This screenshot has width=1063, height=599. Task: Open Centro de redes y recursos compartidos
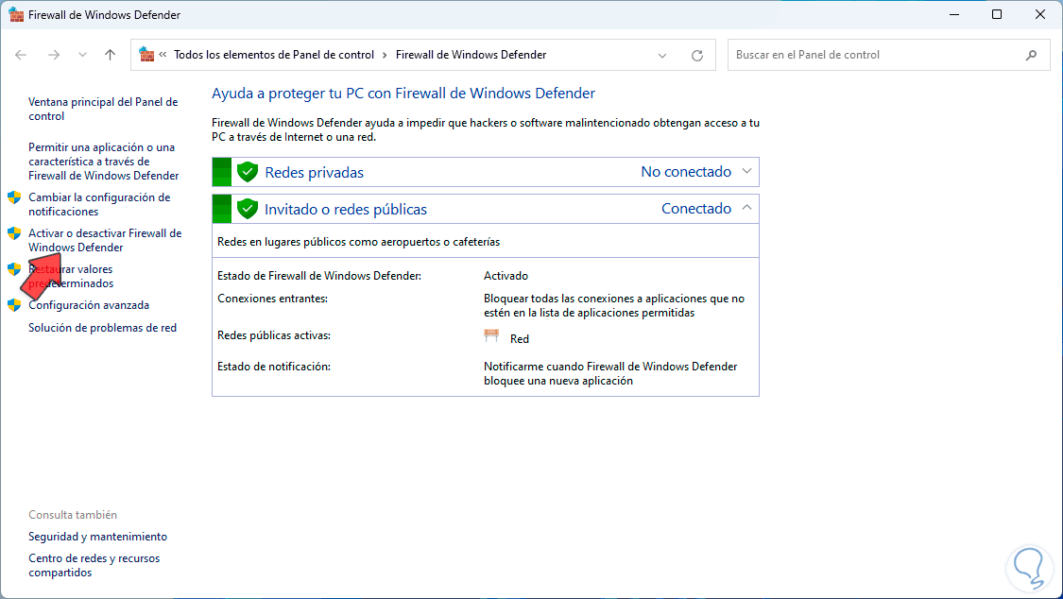94,565
